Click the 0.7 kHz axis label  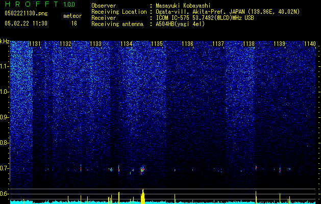4,168
